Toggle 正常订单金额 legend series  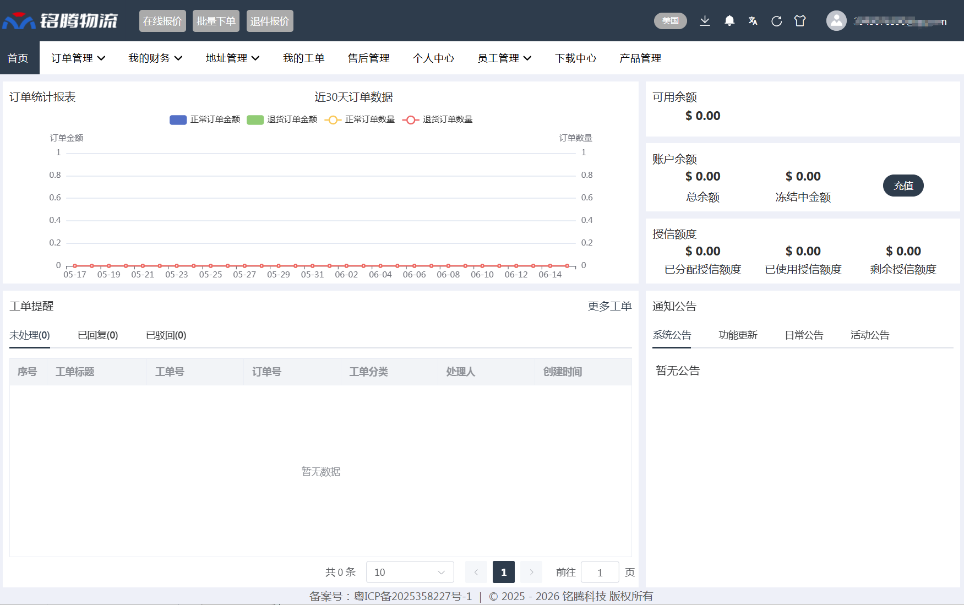(x=205, y=119)
